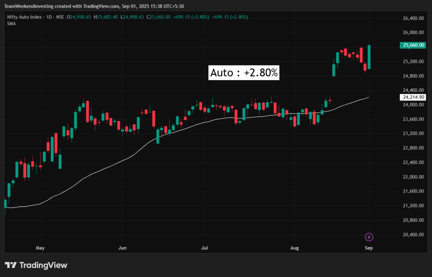Click the close value C25,660.00
432x277 pixels.
pos(159,17)
